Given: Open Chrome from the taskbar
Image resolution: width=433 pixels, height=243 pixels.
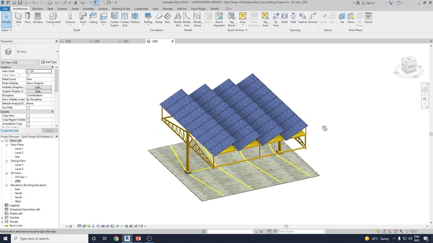Looking at the screenshot, I should point(116,239).
